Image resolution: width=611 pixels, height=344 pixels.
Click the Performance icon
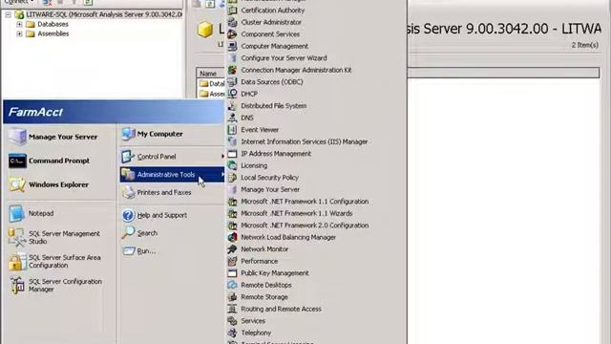coord(232,261)
